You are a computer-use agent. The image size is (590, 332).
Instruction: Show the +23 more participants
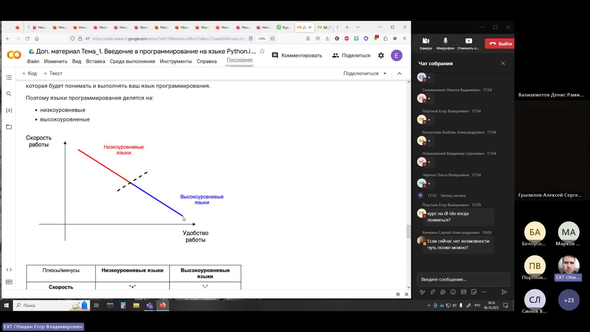(x=569, y=300)
